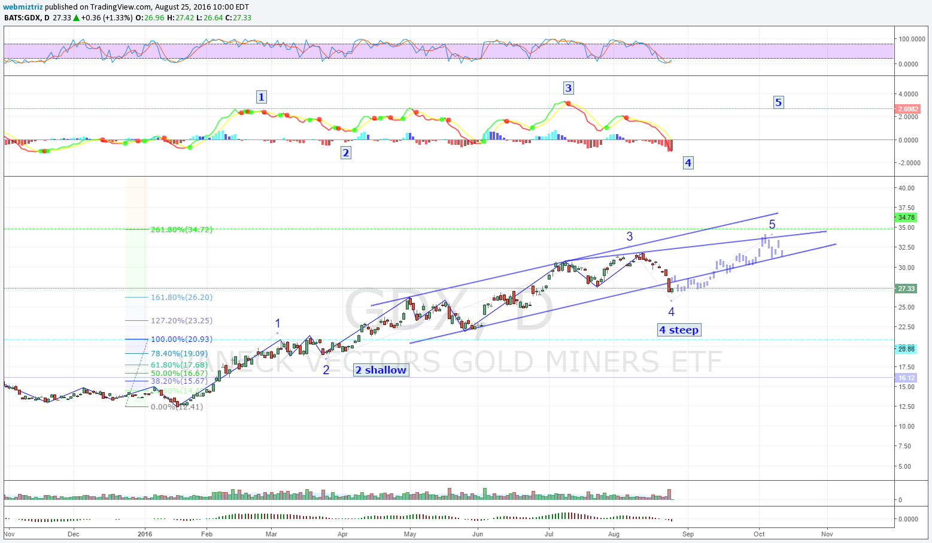Select the '2 shallow' text annotation
The width and height of the screenshot is (932, 543).
tap(381, 370)
